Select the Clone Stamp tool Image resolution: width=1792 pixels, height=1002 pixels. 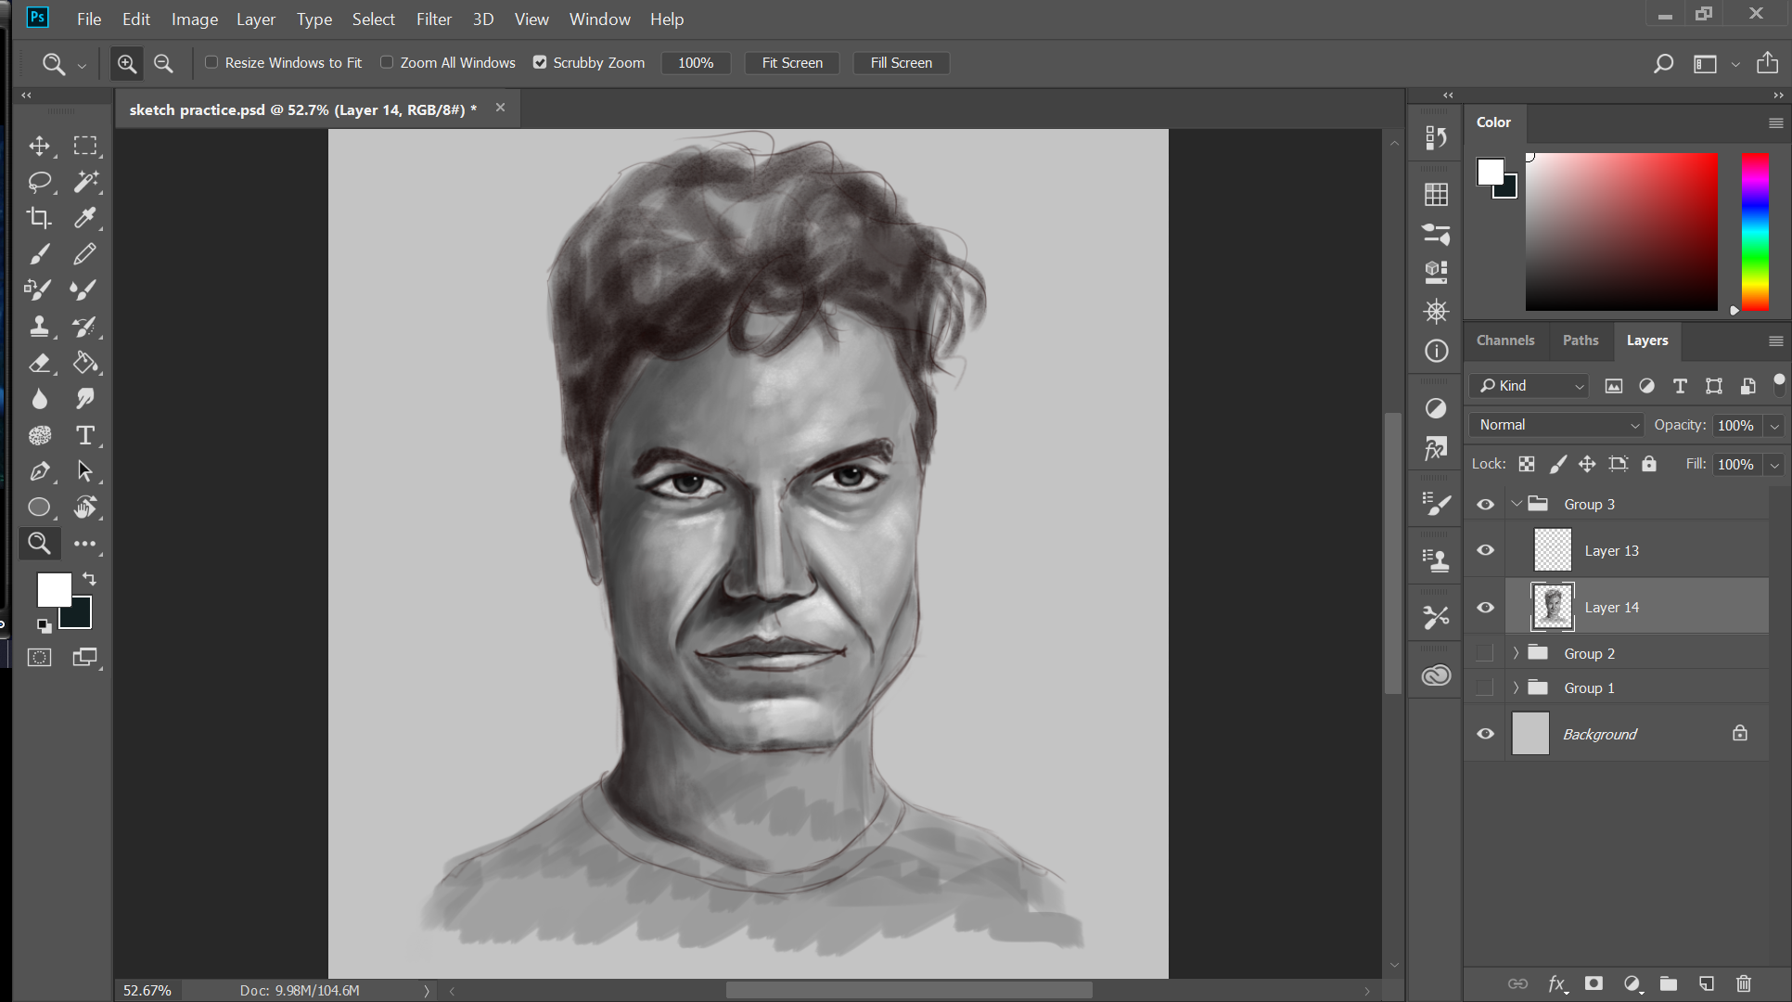tap(39, 327)
